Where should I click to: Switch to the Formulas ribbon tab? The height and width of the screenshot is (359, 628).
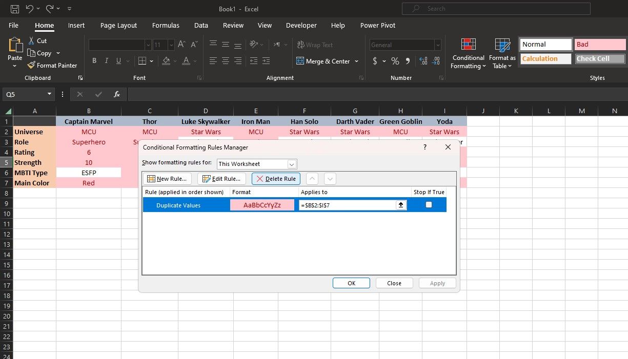pos(165,25)
